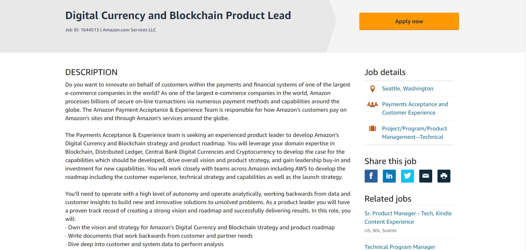The width and height of the screenshot is (526, 250).
Task: Click the printer icon to print job
Action: [x=444, y=176]
